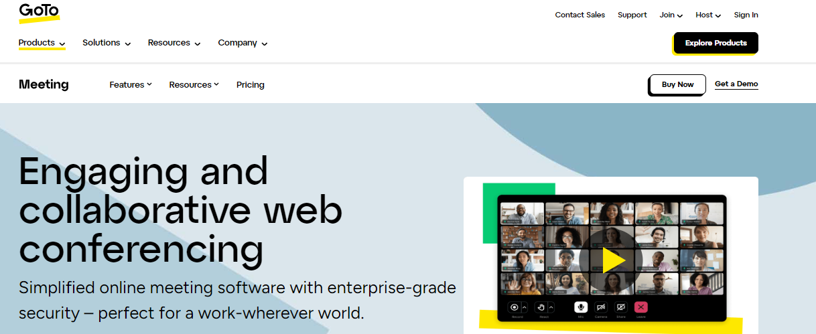The height and width of the screenshot is (334, 816).
Task: Follow the Get a Demo link
Action: coord(736,84)
